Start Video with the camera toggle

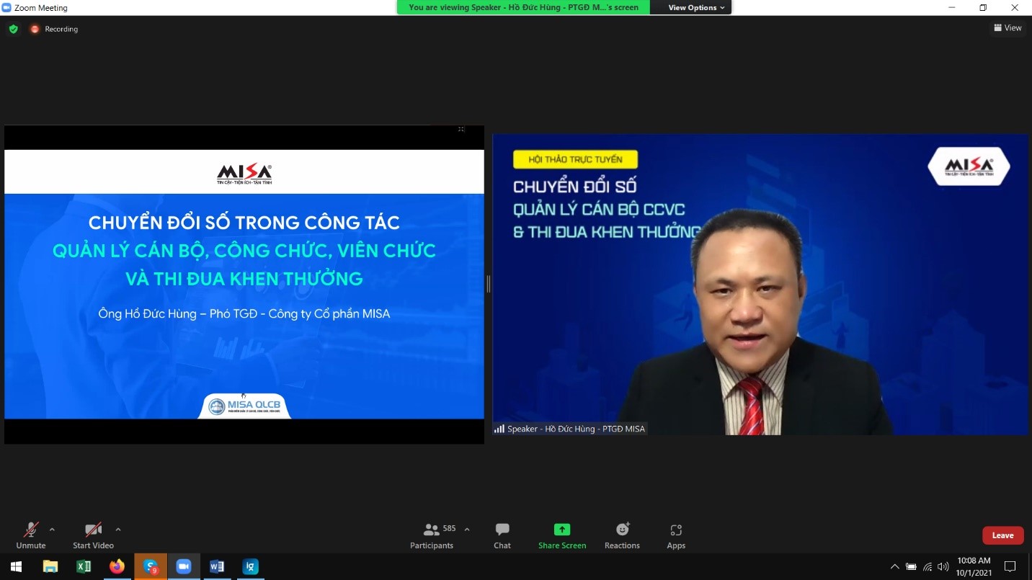coord(93,535)
